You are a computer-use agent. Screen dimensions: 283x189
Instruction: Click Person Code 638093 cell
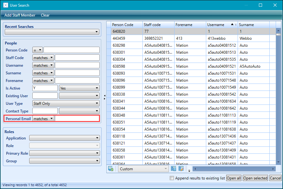(127, 73)
